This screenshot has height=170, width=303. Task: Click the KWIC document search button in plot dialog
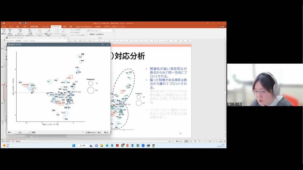91,132
